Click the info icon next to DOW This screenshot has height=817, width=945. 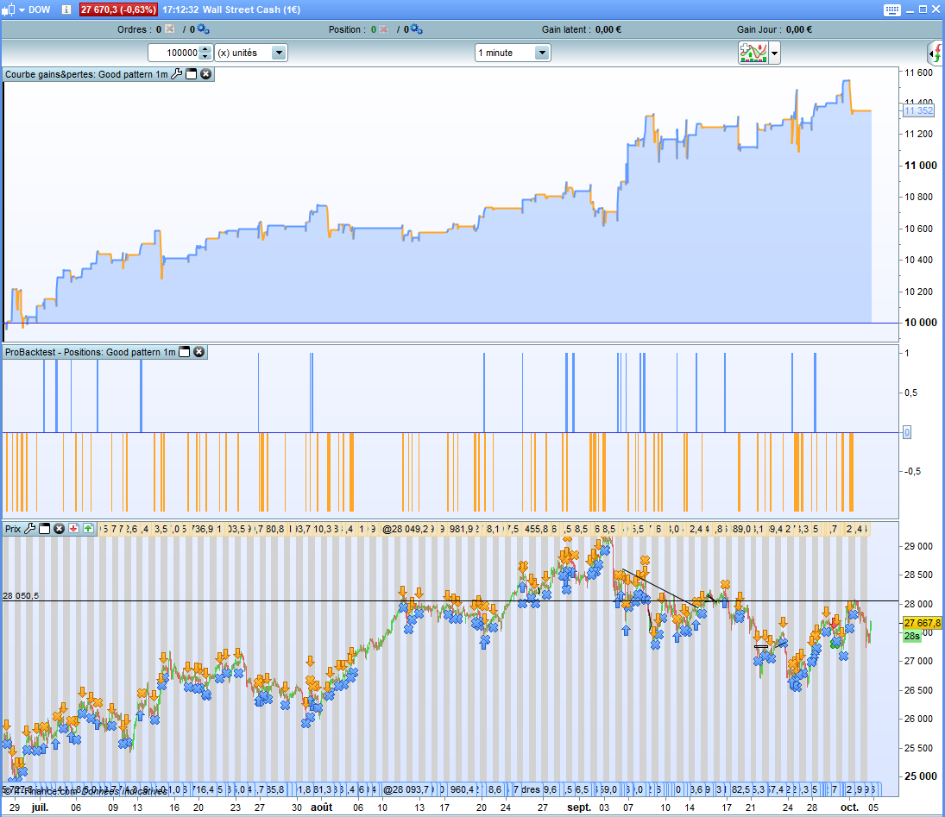66,9
